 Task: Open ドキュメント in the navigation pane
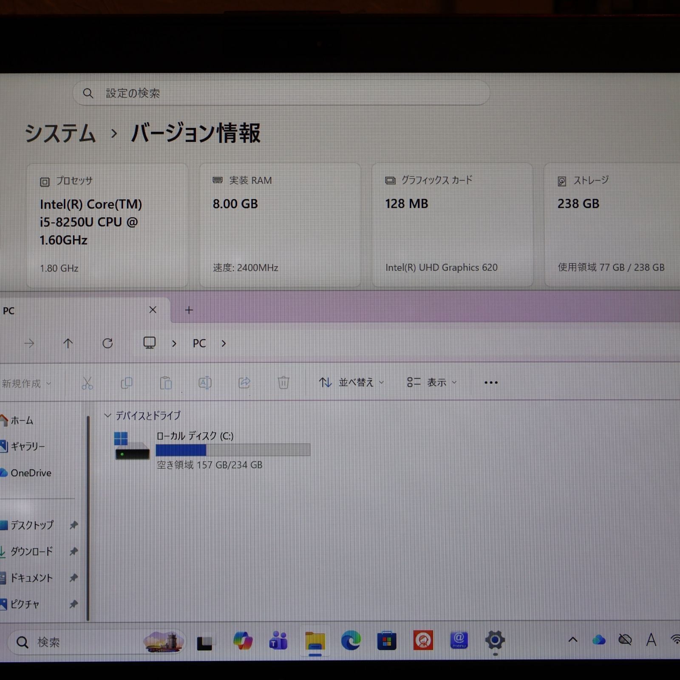coord(26,578)
